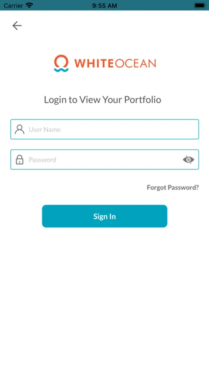Open the Forgot Password? link
This screenshot has height=371, width=209.
(173, 188)
